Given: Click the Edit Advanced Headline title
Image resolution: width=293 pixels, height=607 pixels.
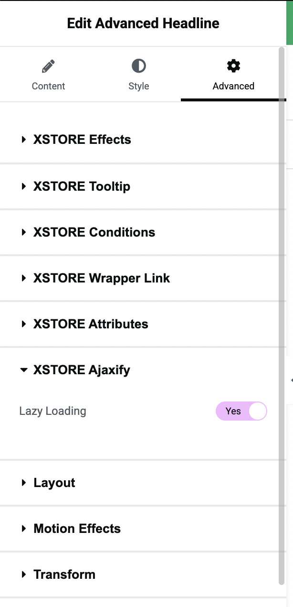Looking at the screenshot, I should (x=143, y=23).
